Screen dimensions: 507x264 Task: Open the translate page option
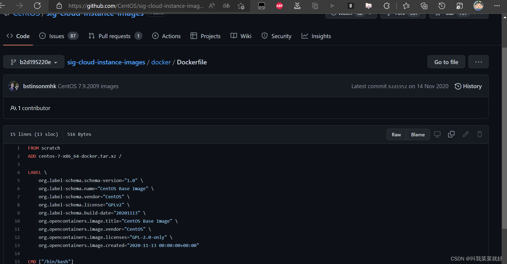pos(226,6)
